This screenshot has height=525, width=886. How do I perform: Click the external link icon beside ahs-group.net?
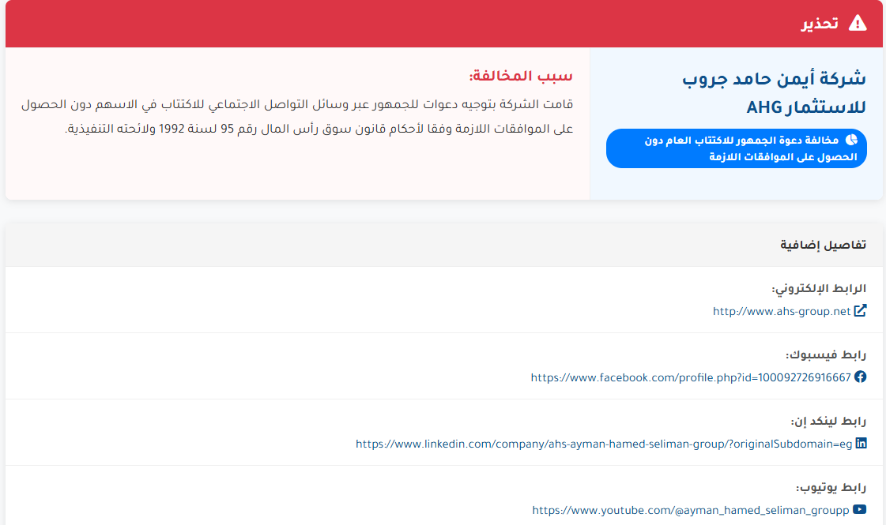pos(860,310)
